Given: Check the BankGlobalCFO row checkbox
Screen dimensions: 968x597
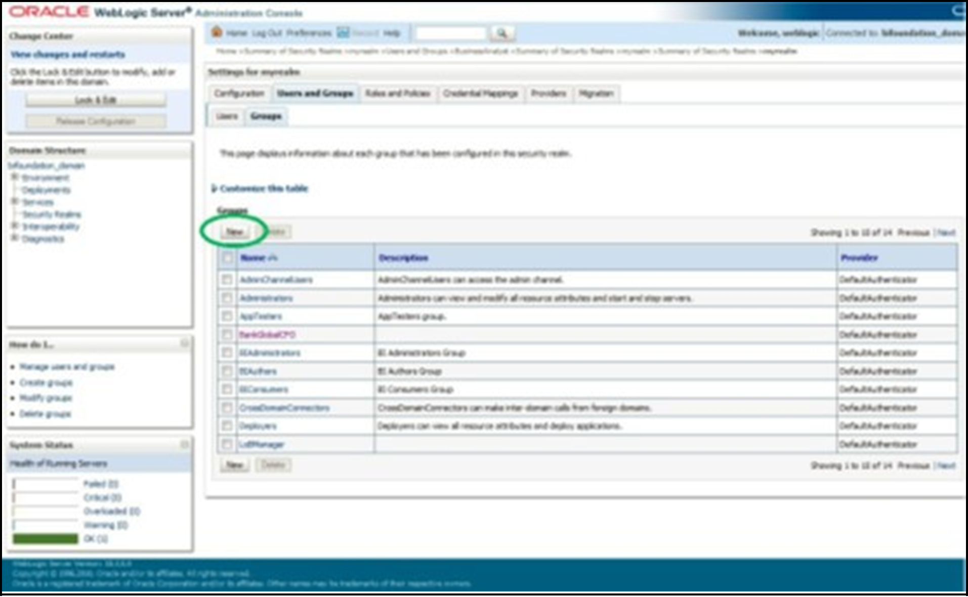Looking at the screenshot, I should click(227, 334).
